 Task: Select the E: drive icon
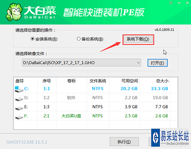[19, 108]
